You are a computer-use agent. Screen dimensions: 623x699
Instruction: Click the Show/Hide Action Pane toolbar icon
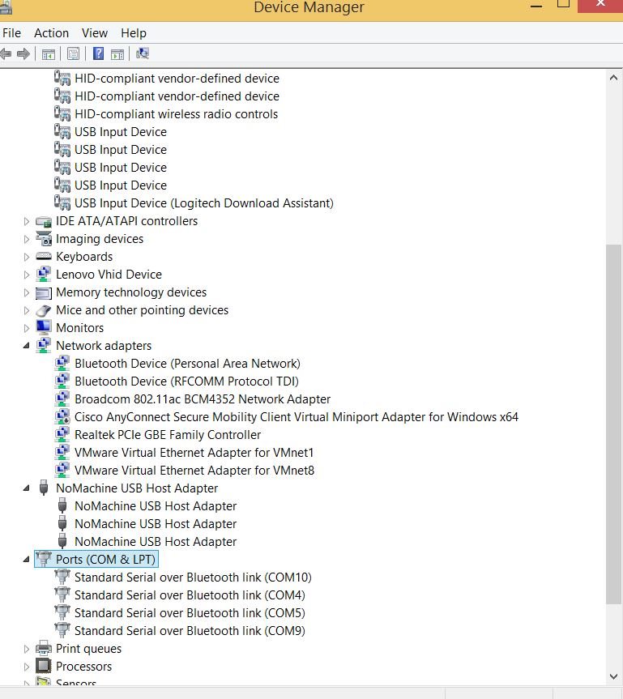117,54
